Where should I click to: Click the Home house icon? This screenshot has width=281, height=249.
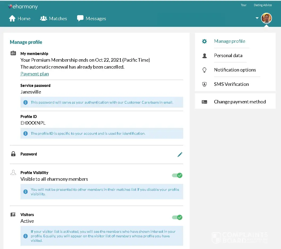[x=12, y=18]
